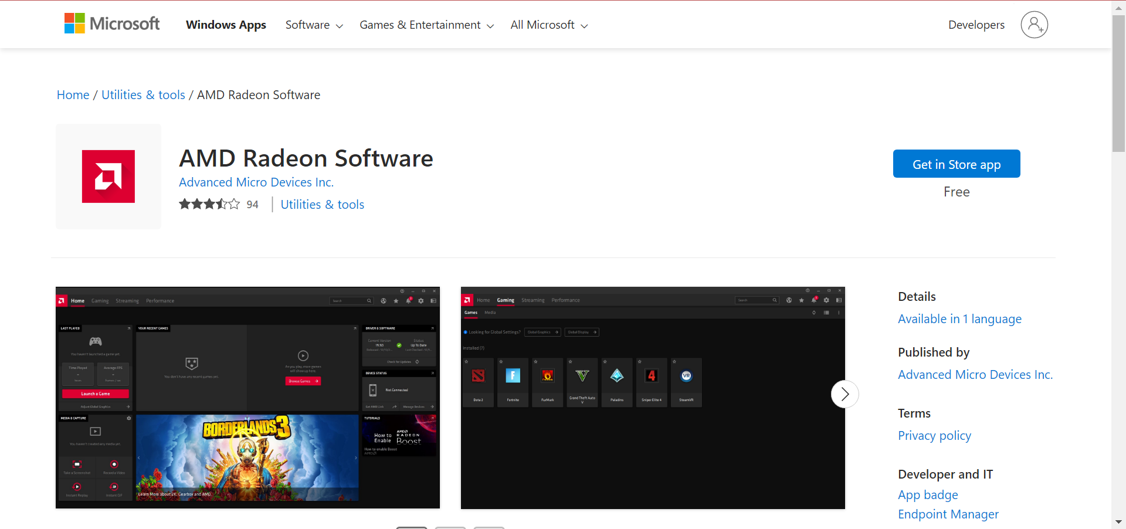This screenshot has height=529, width=1126.
Task: Click the page vertical scrollbar thumb
Action: tap(1118, 83)
